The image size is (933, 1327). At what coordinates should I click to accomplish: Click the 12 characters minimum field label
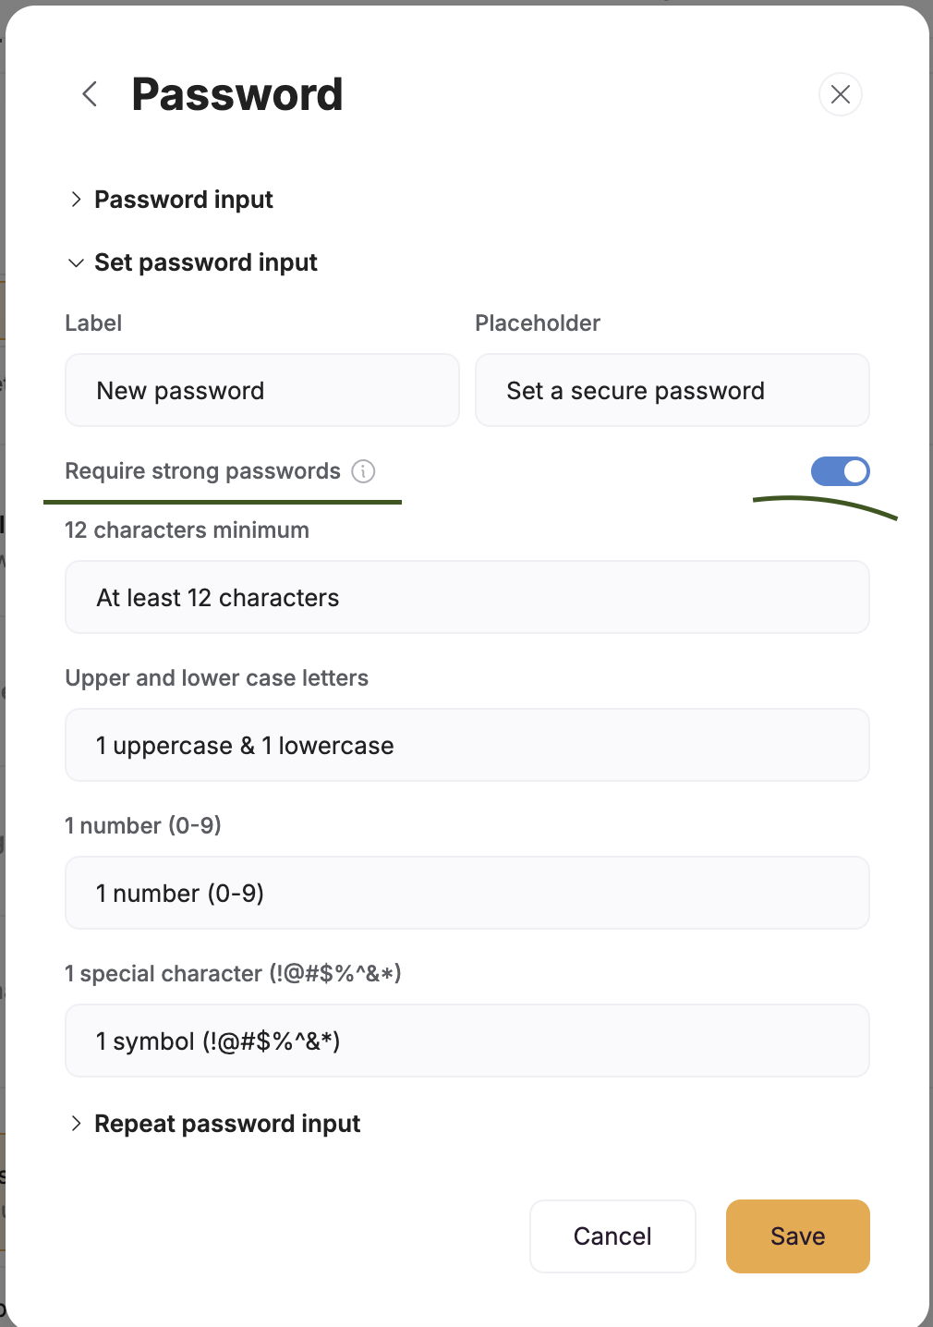tap(187, 530)
